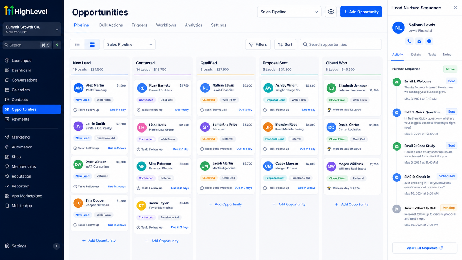Viewport: 462px width, 260px height.
Task: Click the Active status badge for Nurture Sequence
Action: coord(450,69)
